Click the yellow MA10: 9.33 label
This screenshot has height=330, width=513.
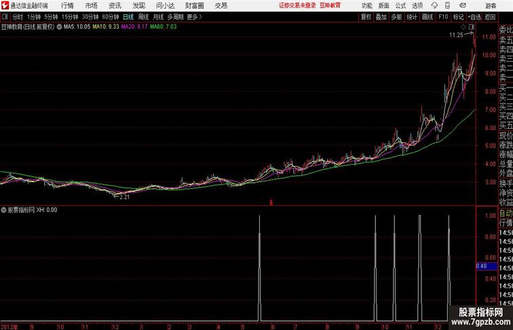[106, 27]
